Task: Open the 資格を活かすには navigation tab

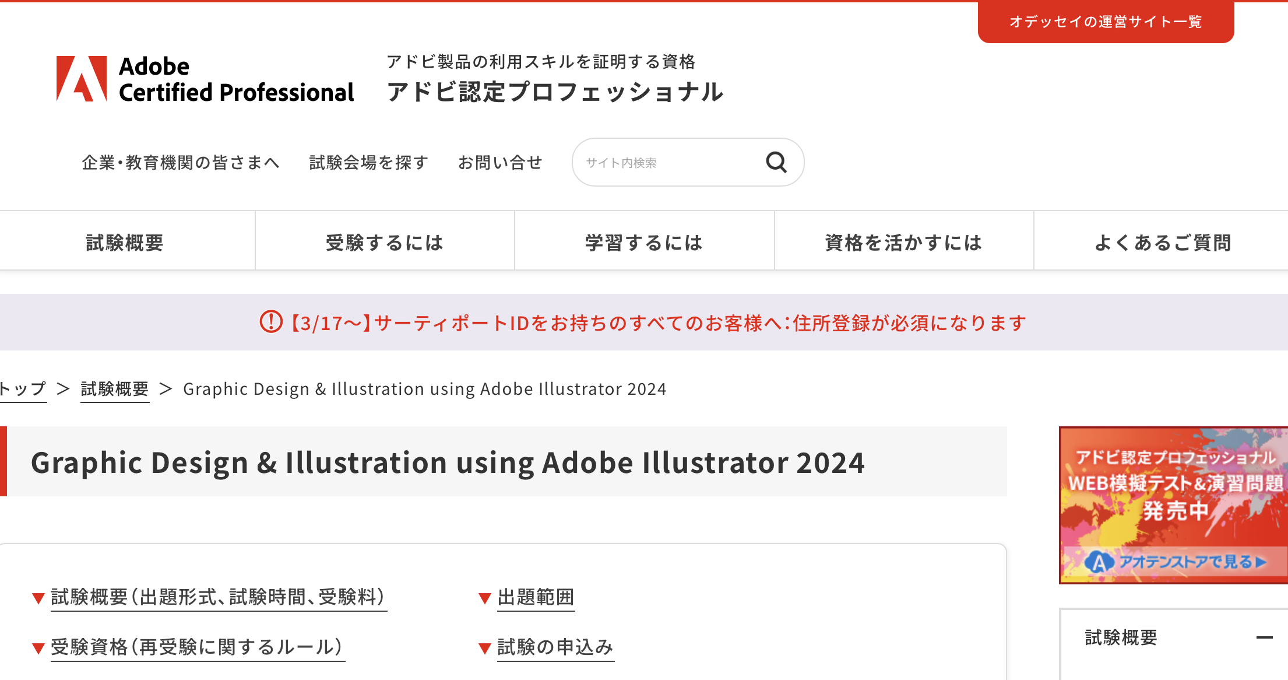Action: click(x=903, y=243)
